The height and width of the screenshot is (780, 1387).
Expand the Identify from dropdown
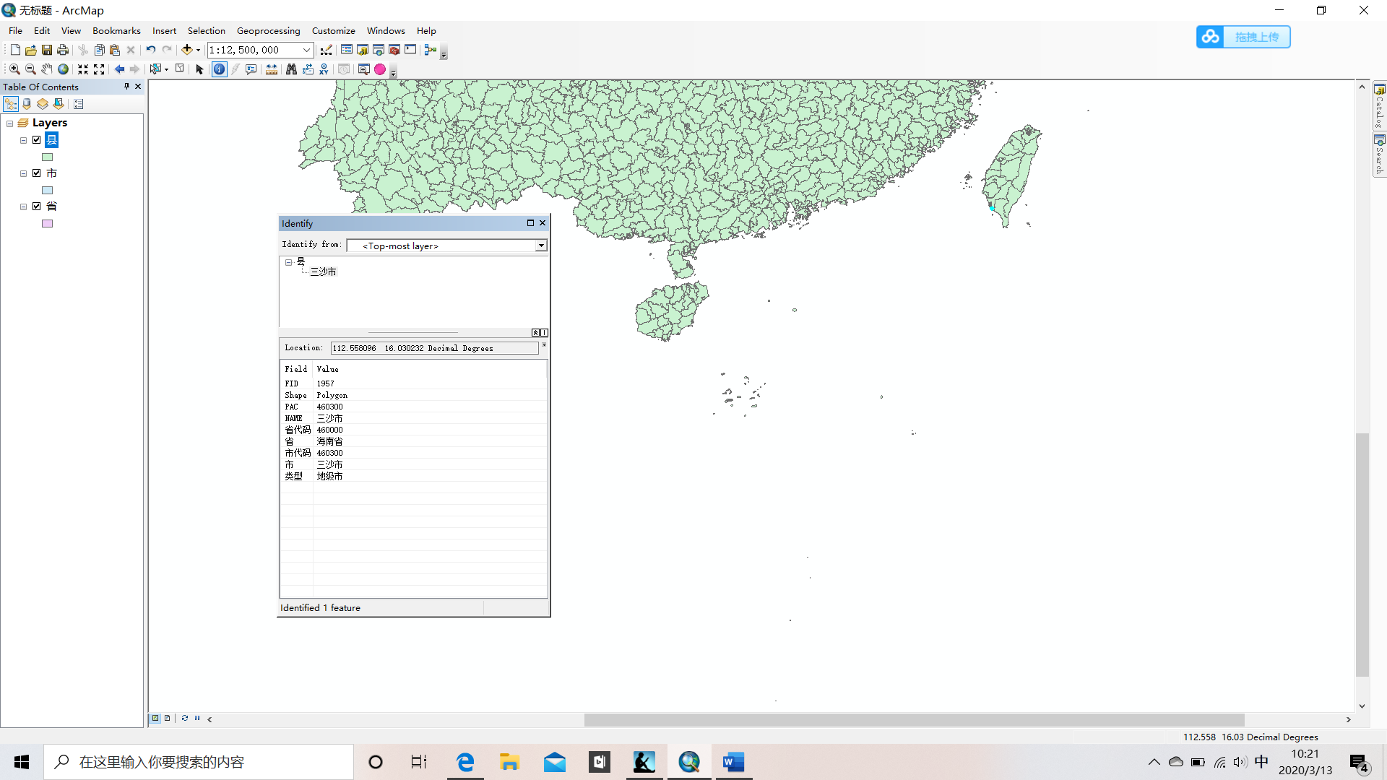click(x=540, y=246)
